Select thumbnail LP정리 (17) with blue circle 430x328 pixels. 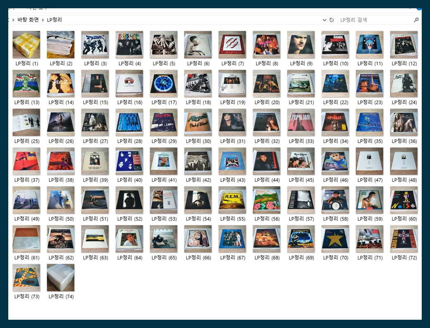click(x=163, y=83)
